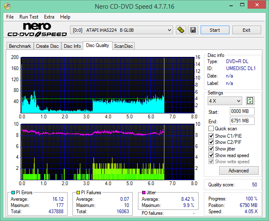Expand the ATAPI iHAS224 drive dropdown
Viewport: 269px width, 221px height.
121,30
